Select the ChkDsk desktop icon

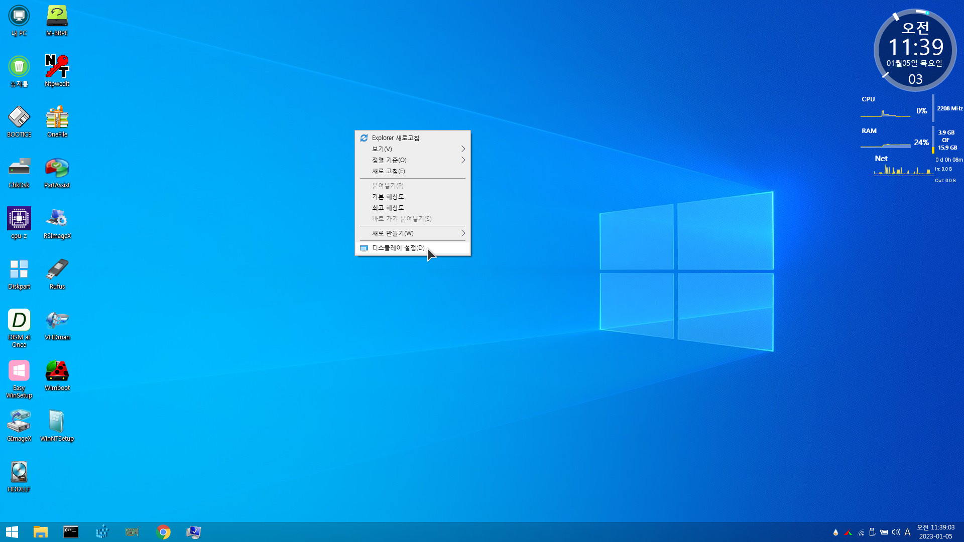(x=19, y=173)
